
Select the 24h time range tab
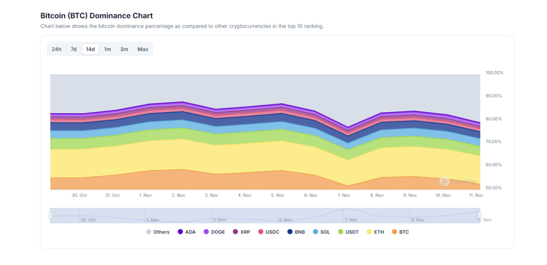pos(57,49)
